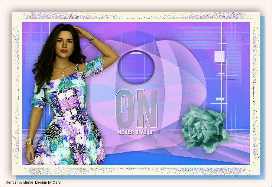Click the large letter N in "ON"
Image resolution: width=272 pixels, height=187 pixels.
pos(147,108)
